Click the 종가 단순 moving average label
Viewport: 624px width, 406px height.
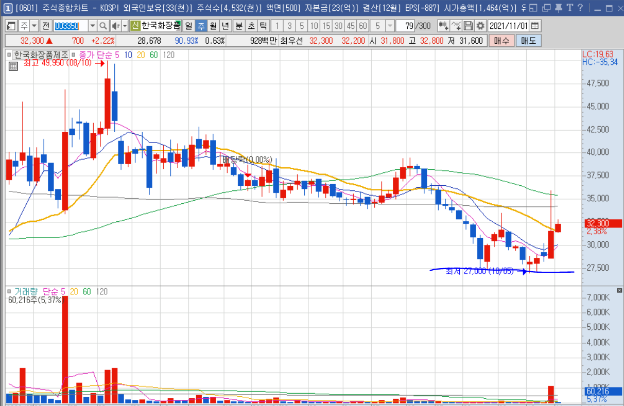[x=96, y=55]
